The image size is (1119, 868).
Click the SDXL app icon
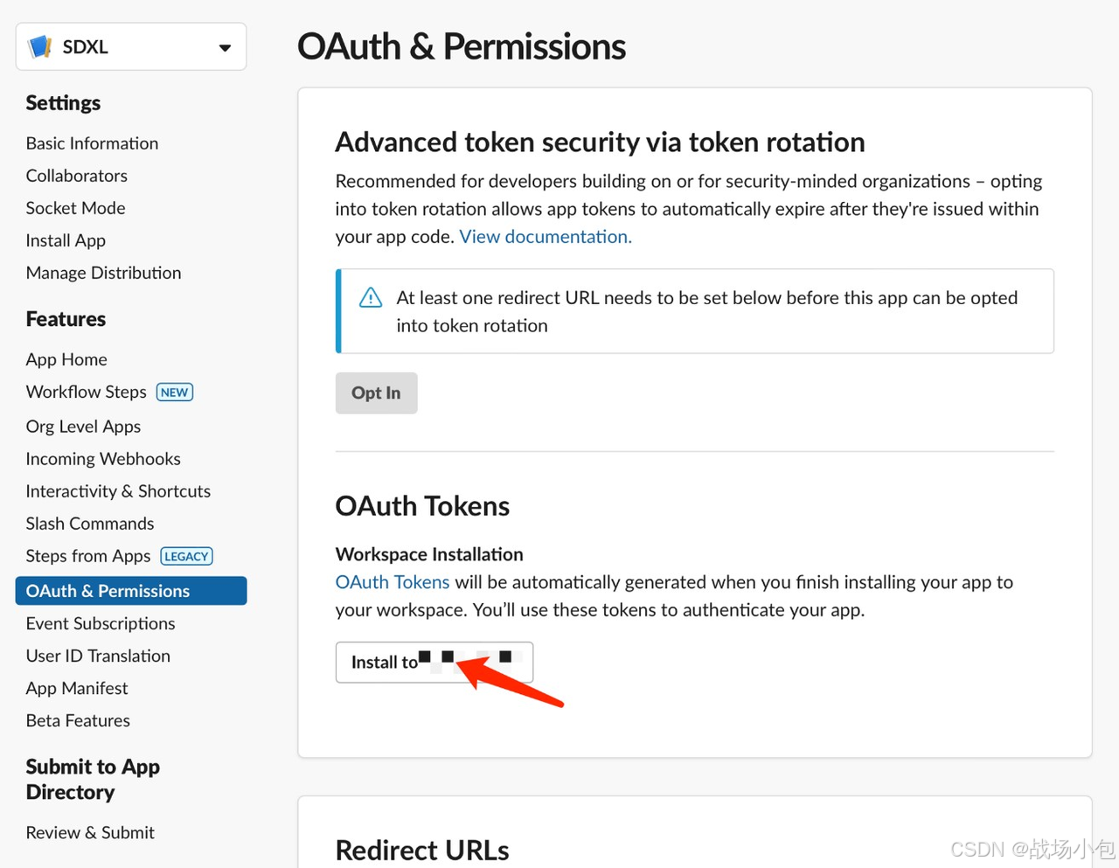coord(40,47)
